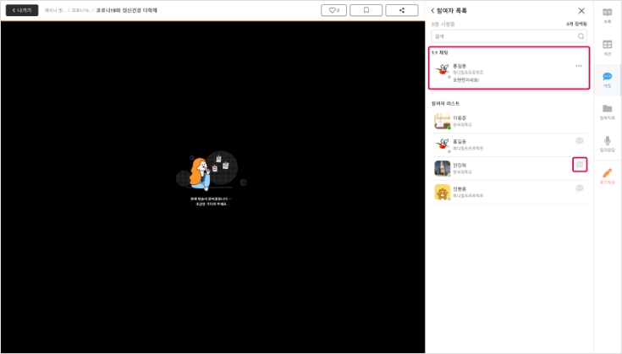
Task: Click the 후기작성 write review pencil
Action: click(x=608, y=176)
